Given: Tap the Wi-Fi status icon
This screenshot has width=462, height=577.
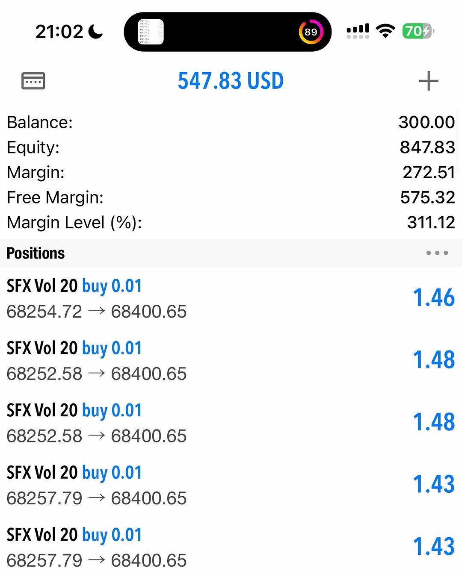Looking at the screenshot, I should [385, 31].
